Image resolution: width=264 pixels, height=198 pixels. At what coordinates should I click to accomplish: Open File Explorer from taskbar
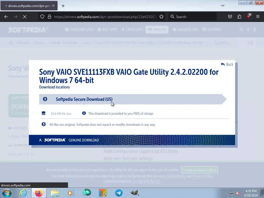(x=55, y=193)
